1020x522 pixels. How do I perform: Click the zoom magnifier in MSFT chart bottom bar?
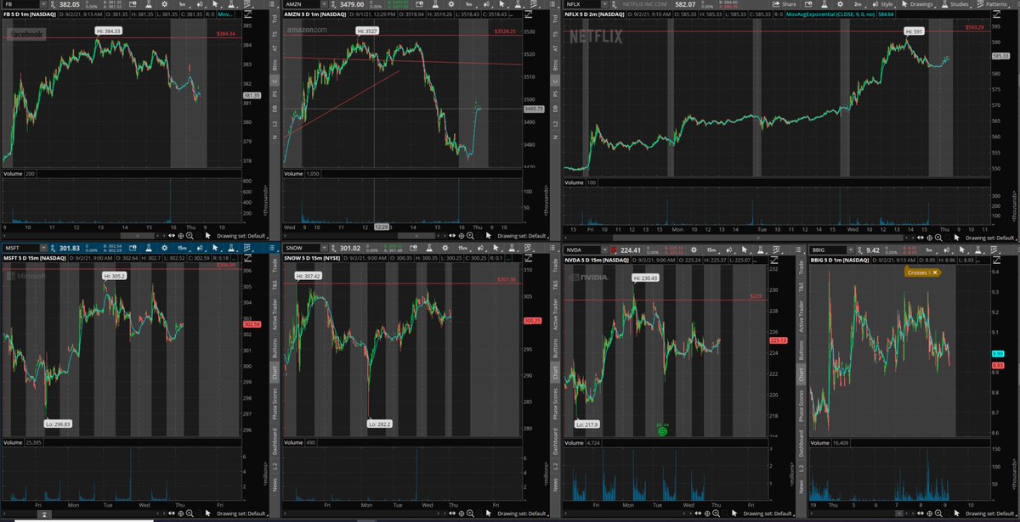[x=190, y=514]
